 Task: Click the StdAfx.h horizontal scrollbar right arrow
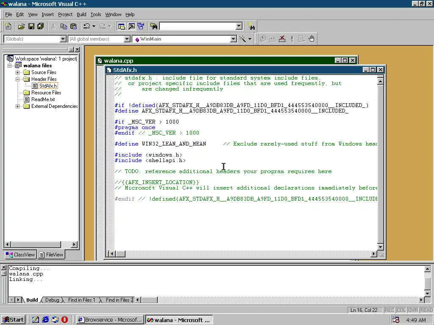coord(374,253)
